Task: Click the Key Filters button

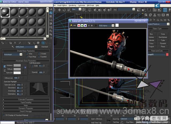Action: (x=130, y=122)
